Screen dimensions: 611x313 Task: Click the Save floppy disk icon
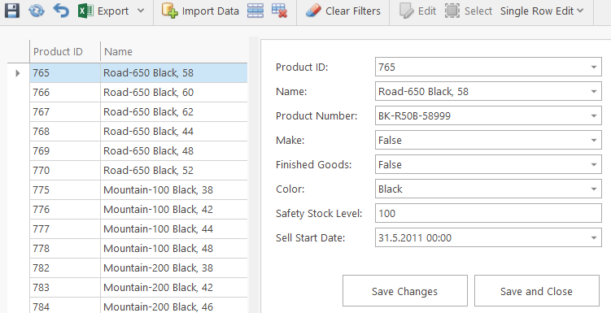pyautogui.click(x=12, y=11)
